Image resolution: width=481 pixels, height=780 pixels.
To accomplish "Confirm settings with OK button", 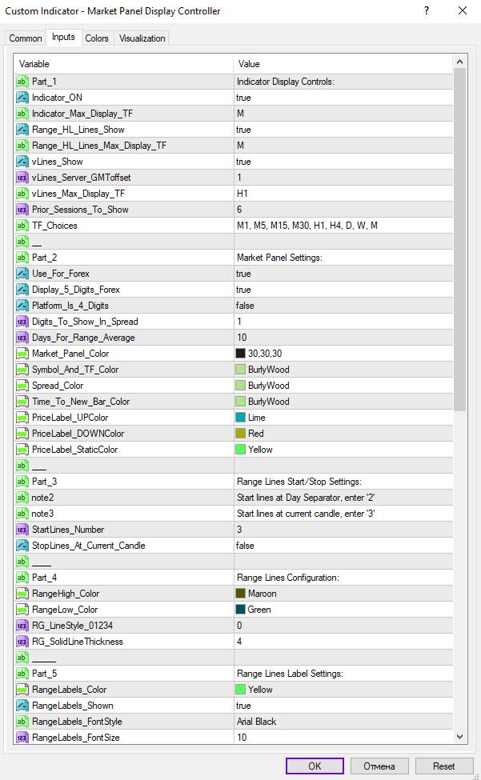I will pyautogui.click(x=315, y=766).
